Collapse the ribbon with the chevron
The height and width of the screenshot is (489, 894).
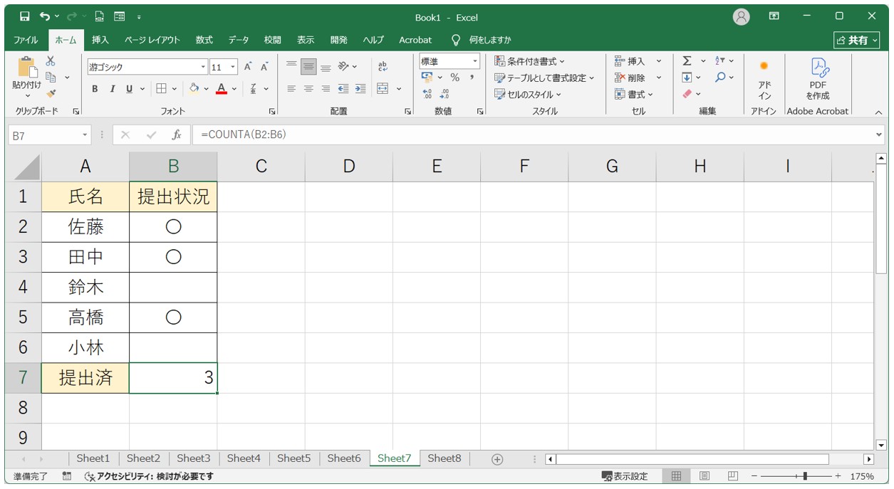(x=878, y=112)
